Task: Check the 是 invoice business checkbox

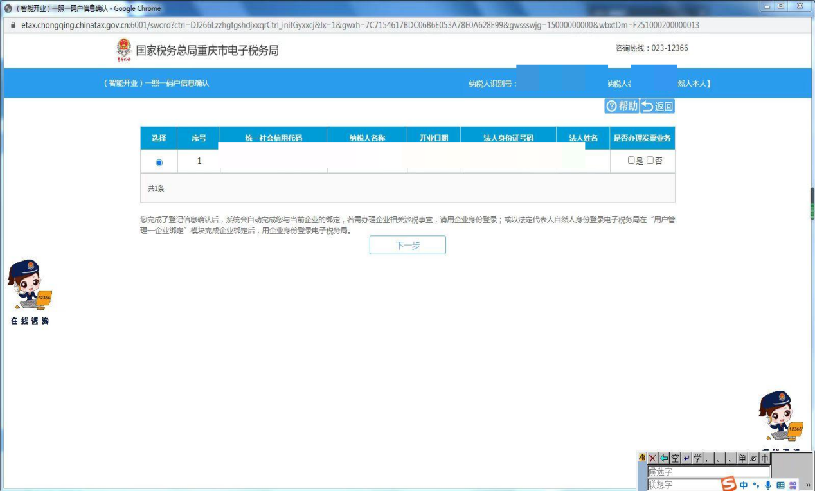Action: pyautogui.click(x=631, y=161)
